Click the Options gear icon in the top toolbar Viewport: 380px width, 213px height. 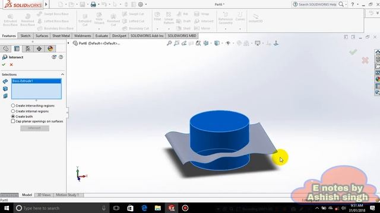pyautogui.click(x=140, y=4)
